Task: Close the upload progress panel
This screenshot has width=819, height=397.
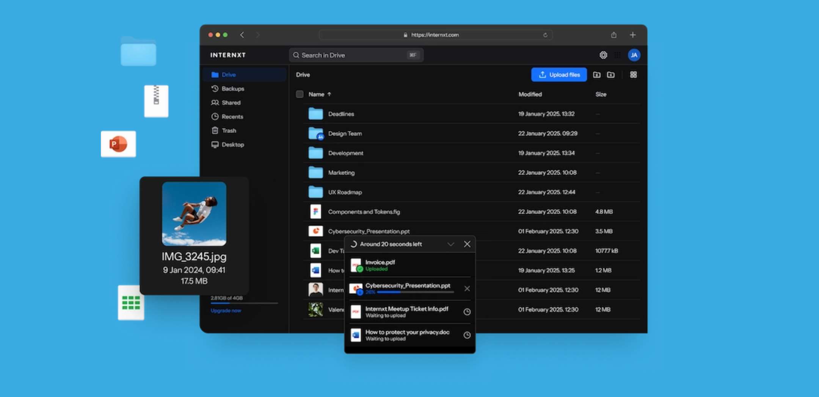Action: coord(467,244)
